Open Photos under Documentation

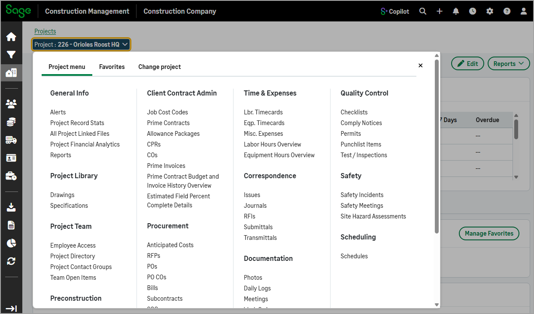(x=253, y=278)
